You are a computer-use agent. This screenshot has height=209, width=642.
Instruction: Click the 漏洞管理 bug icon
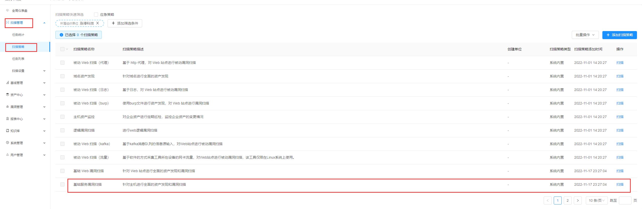8,107
